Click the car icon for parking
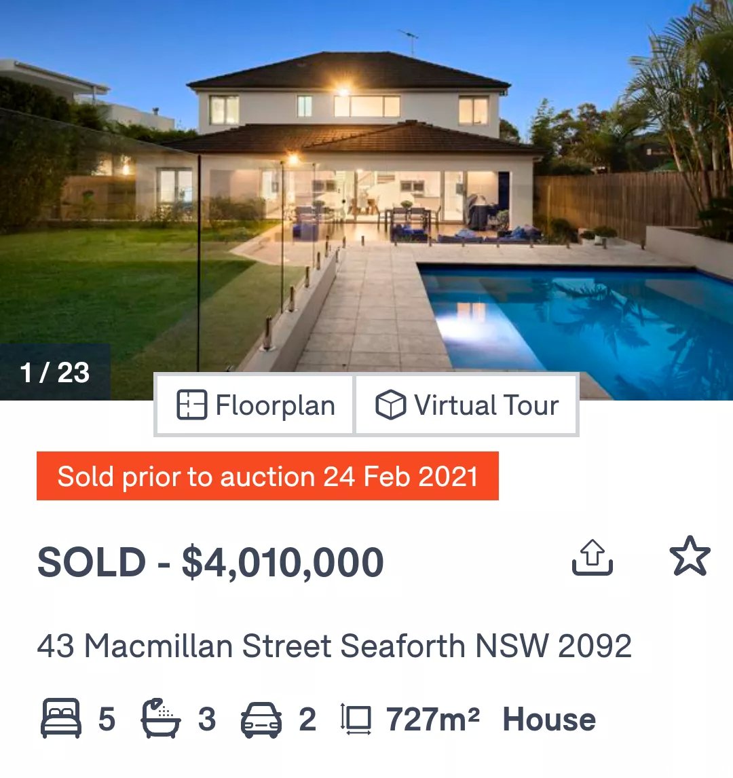 [261, 720]
